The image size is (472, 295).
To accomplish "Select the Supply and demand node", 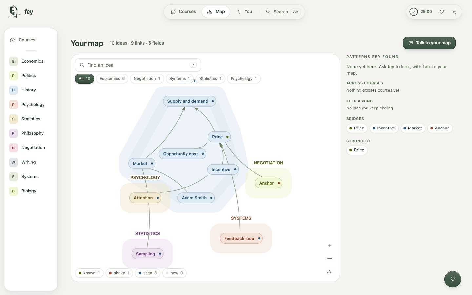I will 189,101.
